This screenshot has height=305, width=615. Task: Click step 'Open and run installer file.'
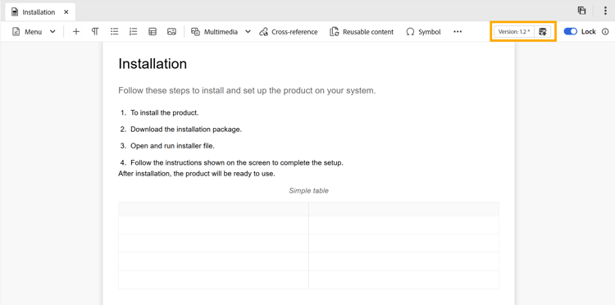(172, 145)
